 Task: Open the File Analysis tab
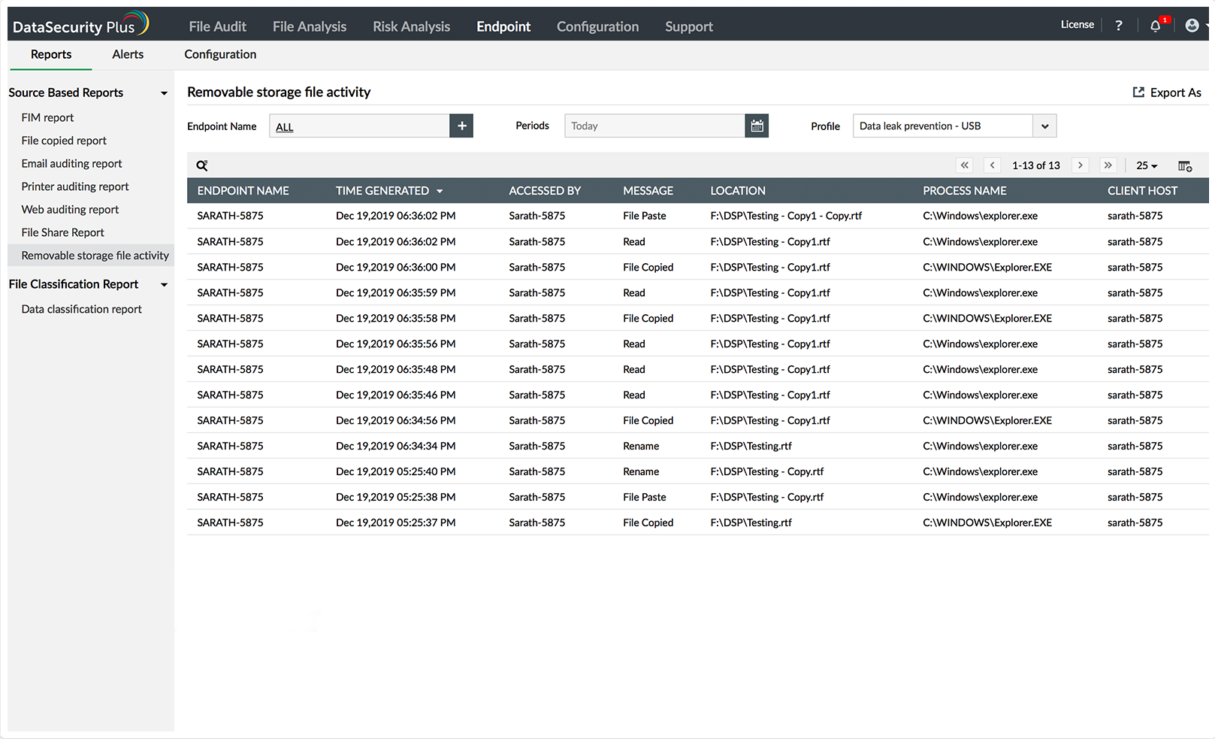[310, 26]
